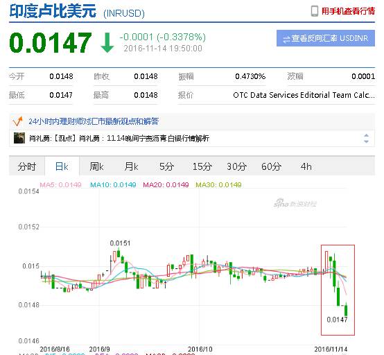This screenshot has height=355, width=384.
Task: Select the 5分 interval tab
Action: tap(166, 166)
